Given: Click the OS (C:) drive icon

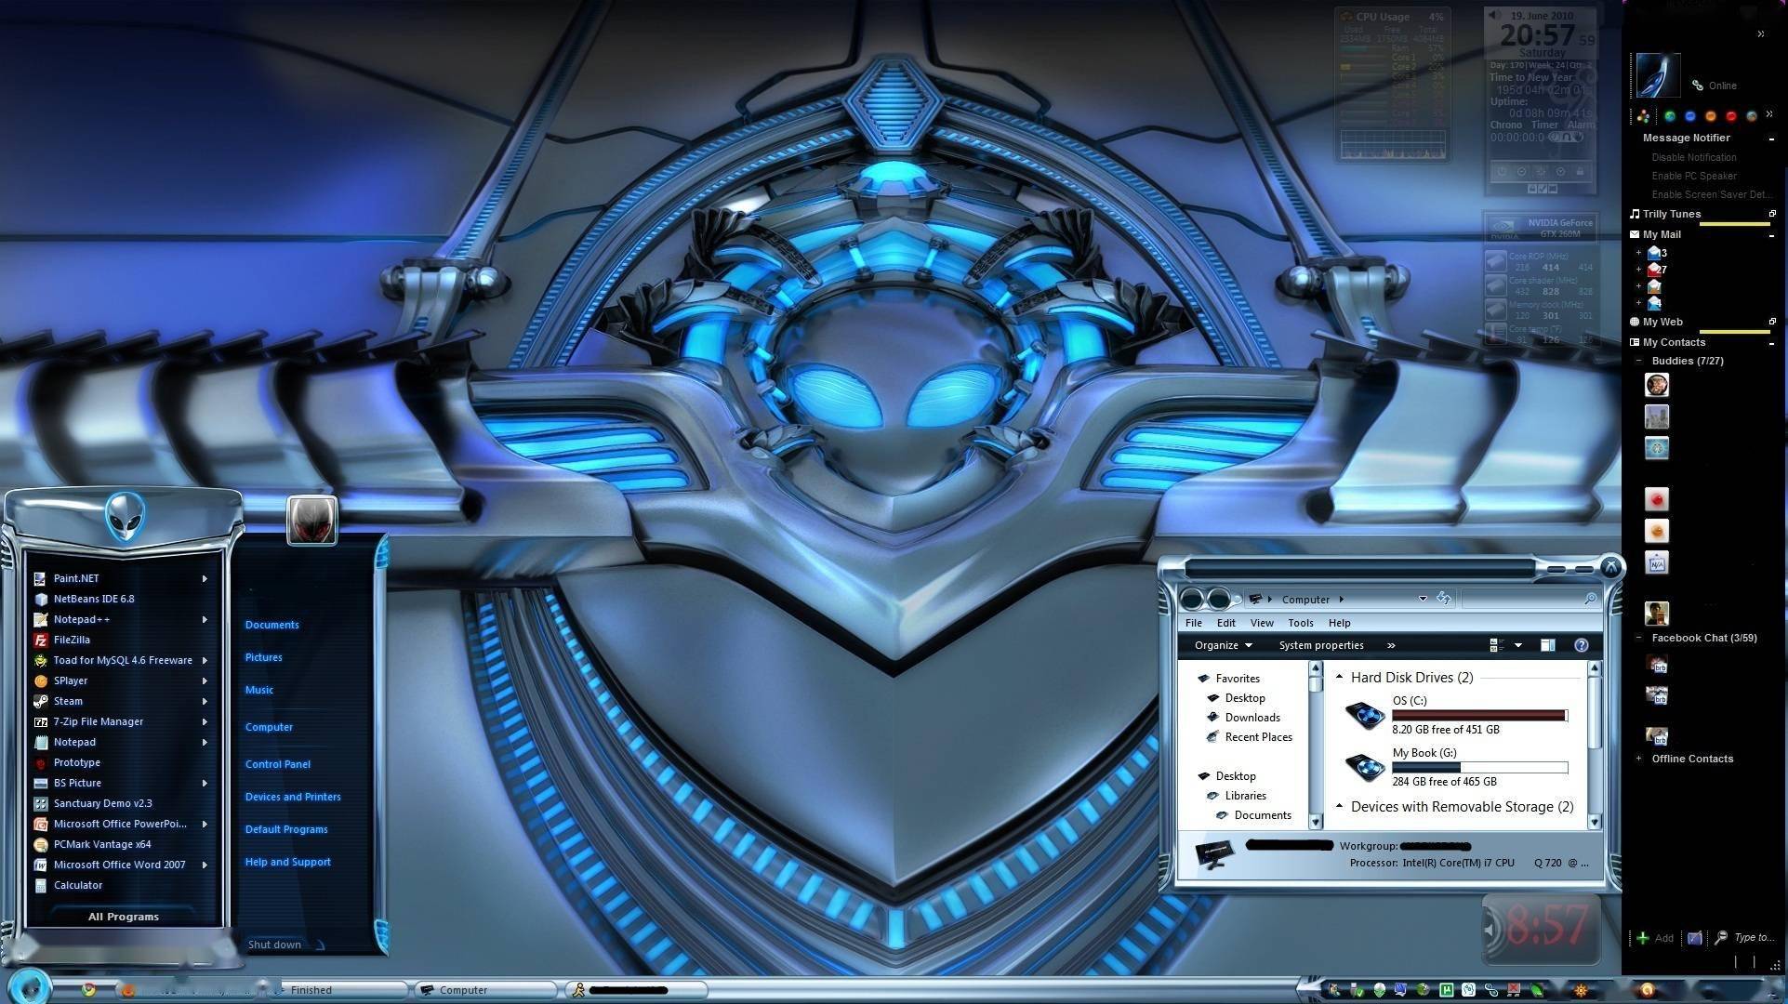Looking at the screenshot, I should (1365, 716).
